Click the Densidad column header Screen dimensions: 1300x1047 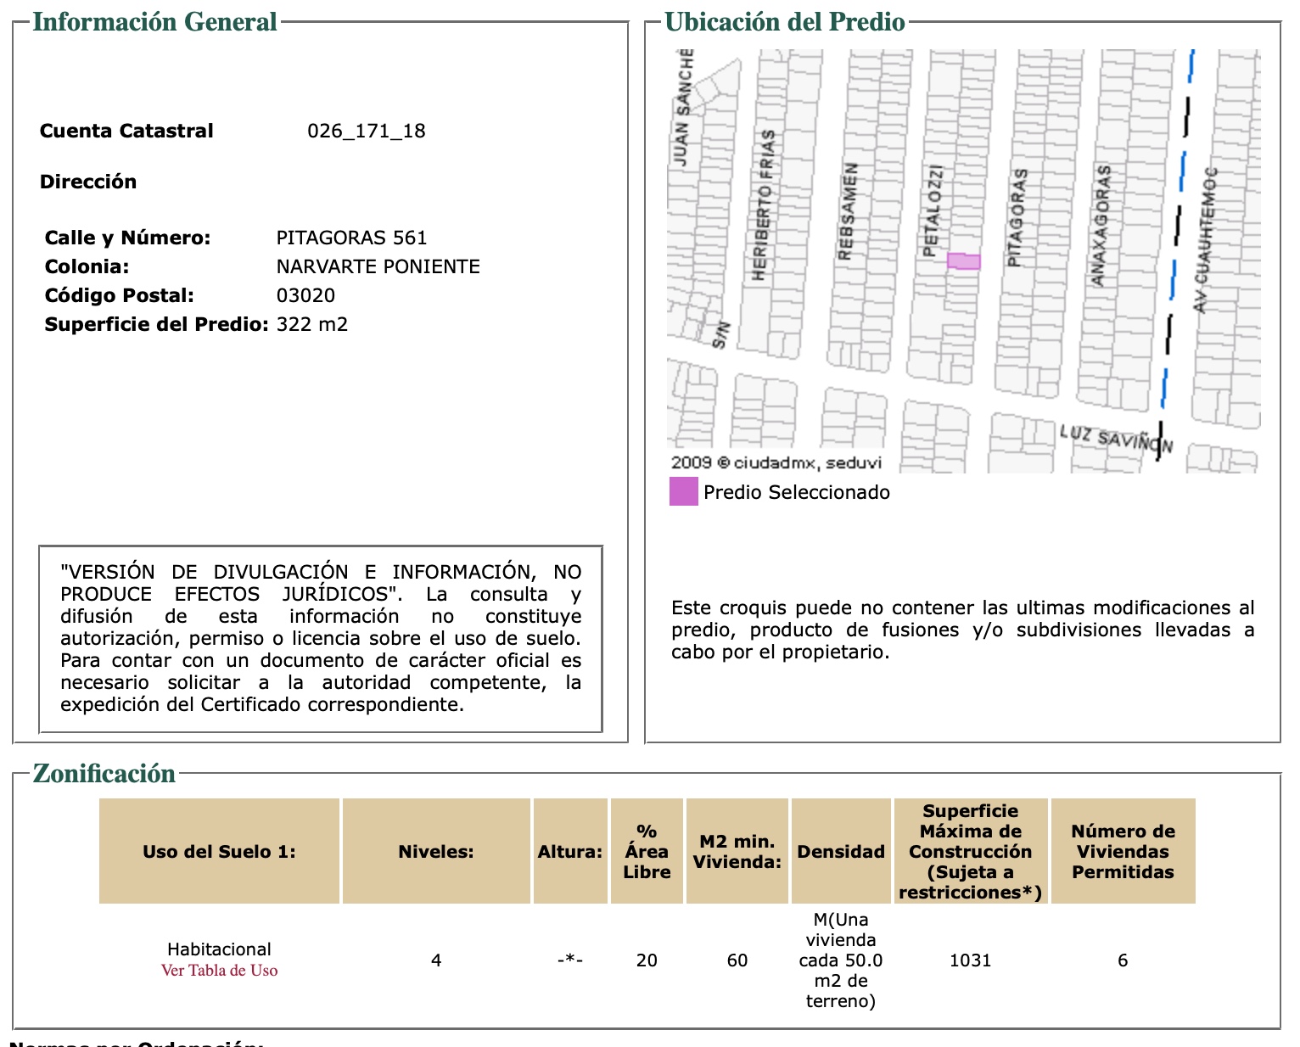(840, 851)
